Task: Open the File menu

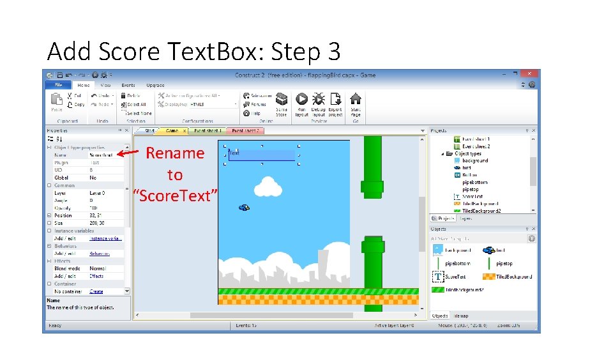Action: pyautogui.click(x=59, y=85)
